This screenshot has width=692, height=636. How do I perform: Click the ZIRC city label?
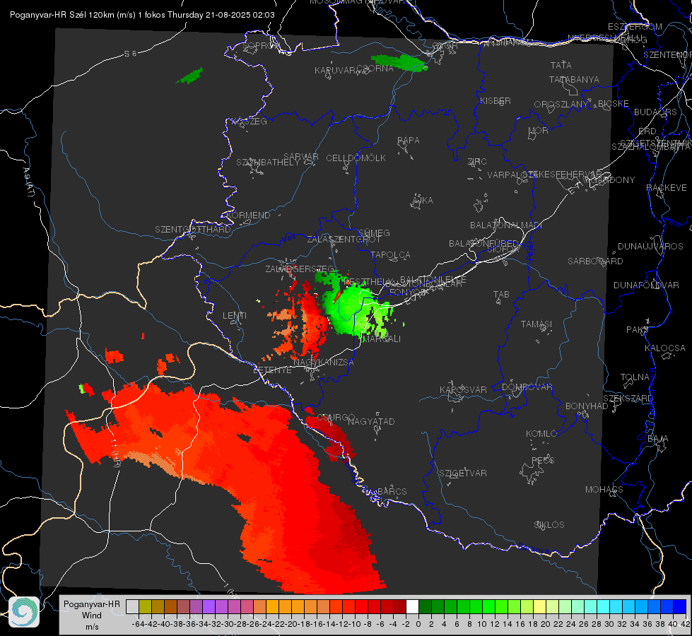477,162
